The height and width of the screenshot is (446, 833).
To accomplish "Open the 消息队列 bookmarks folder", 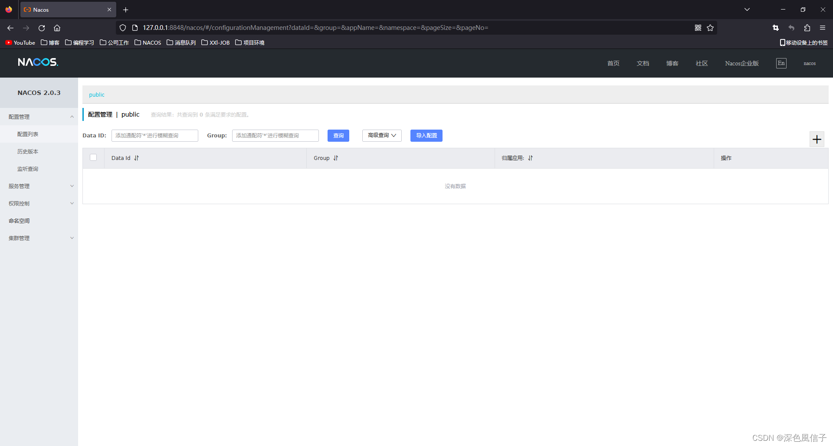I will coord(181,42).
